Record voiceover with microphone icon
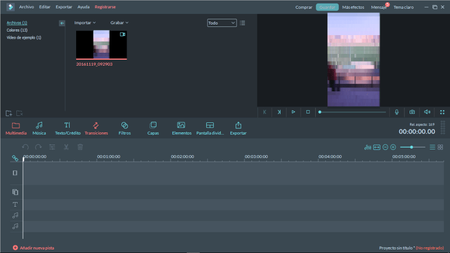The width and height of the screenshot is (450, 253). [397, 112]
